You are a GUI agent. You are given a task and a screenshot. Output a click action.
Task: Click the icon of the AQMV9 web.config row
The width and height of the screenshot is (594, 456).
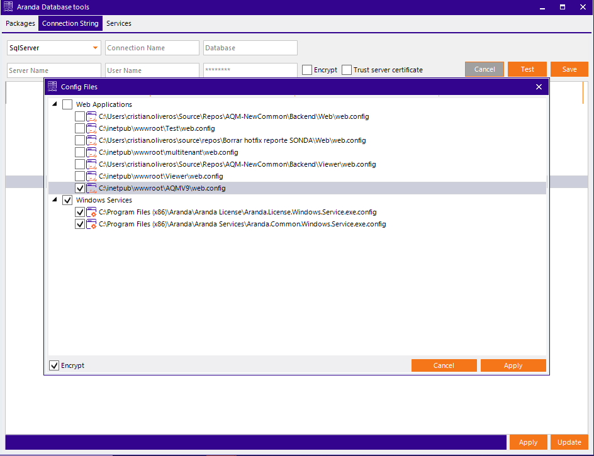tap(91, 188)
